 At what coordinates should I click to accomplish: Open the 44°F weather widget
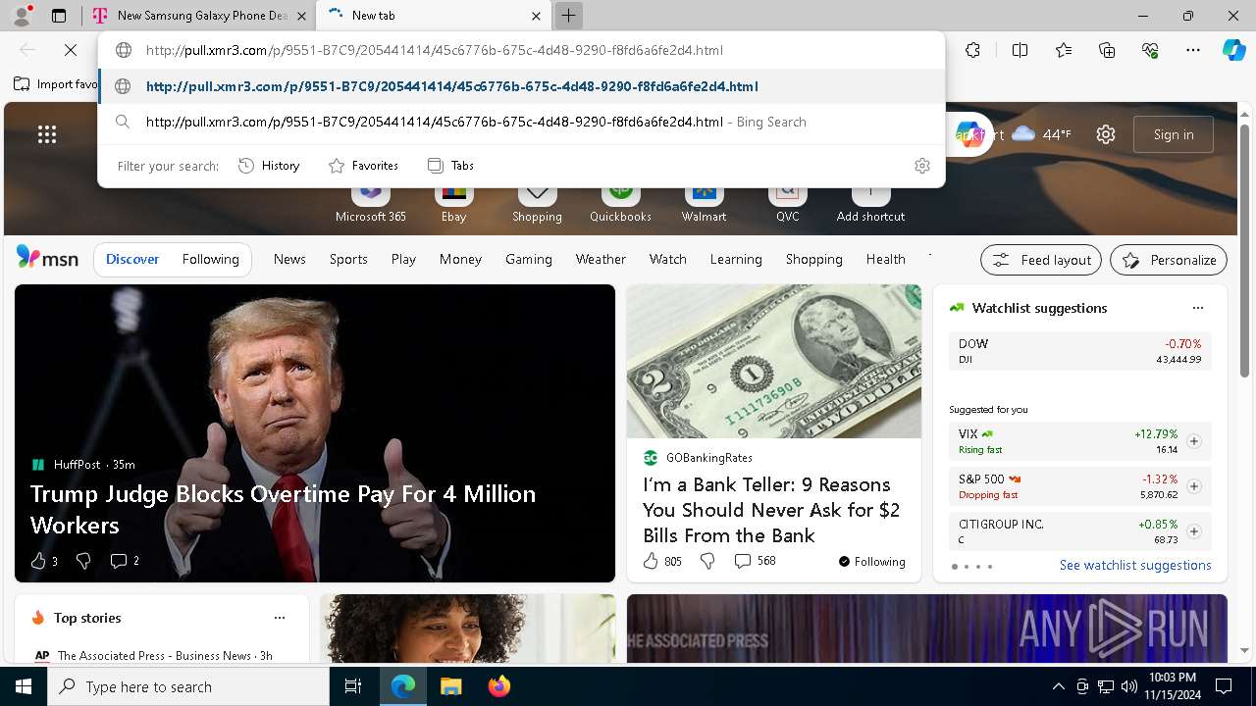tap(1041, 134)
